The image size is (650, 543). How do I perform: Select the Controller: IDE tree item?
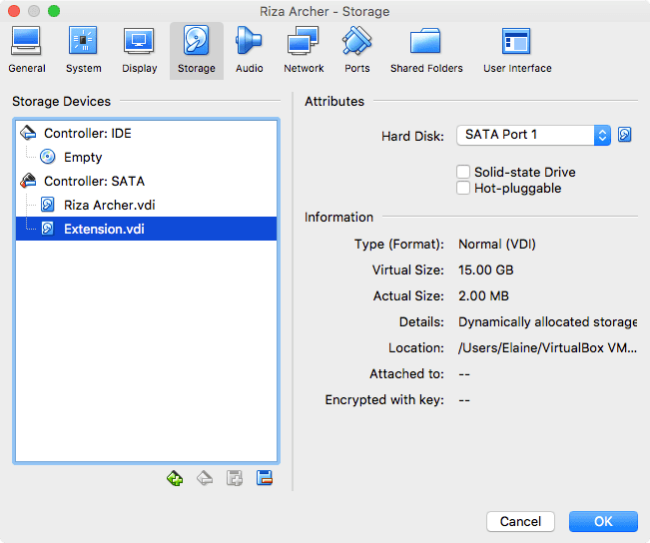(x=147, y=133)
